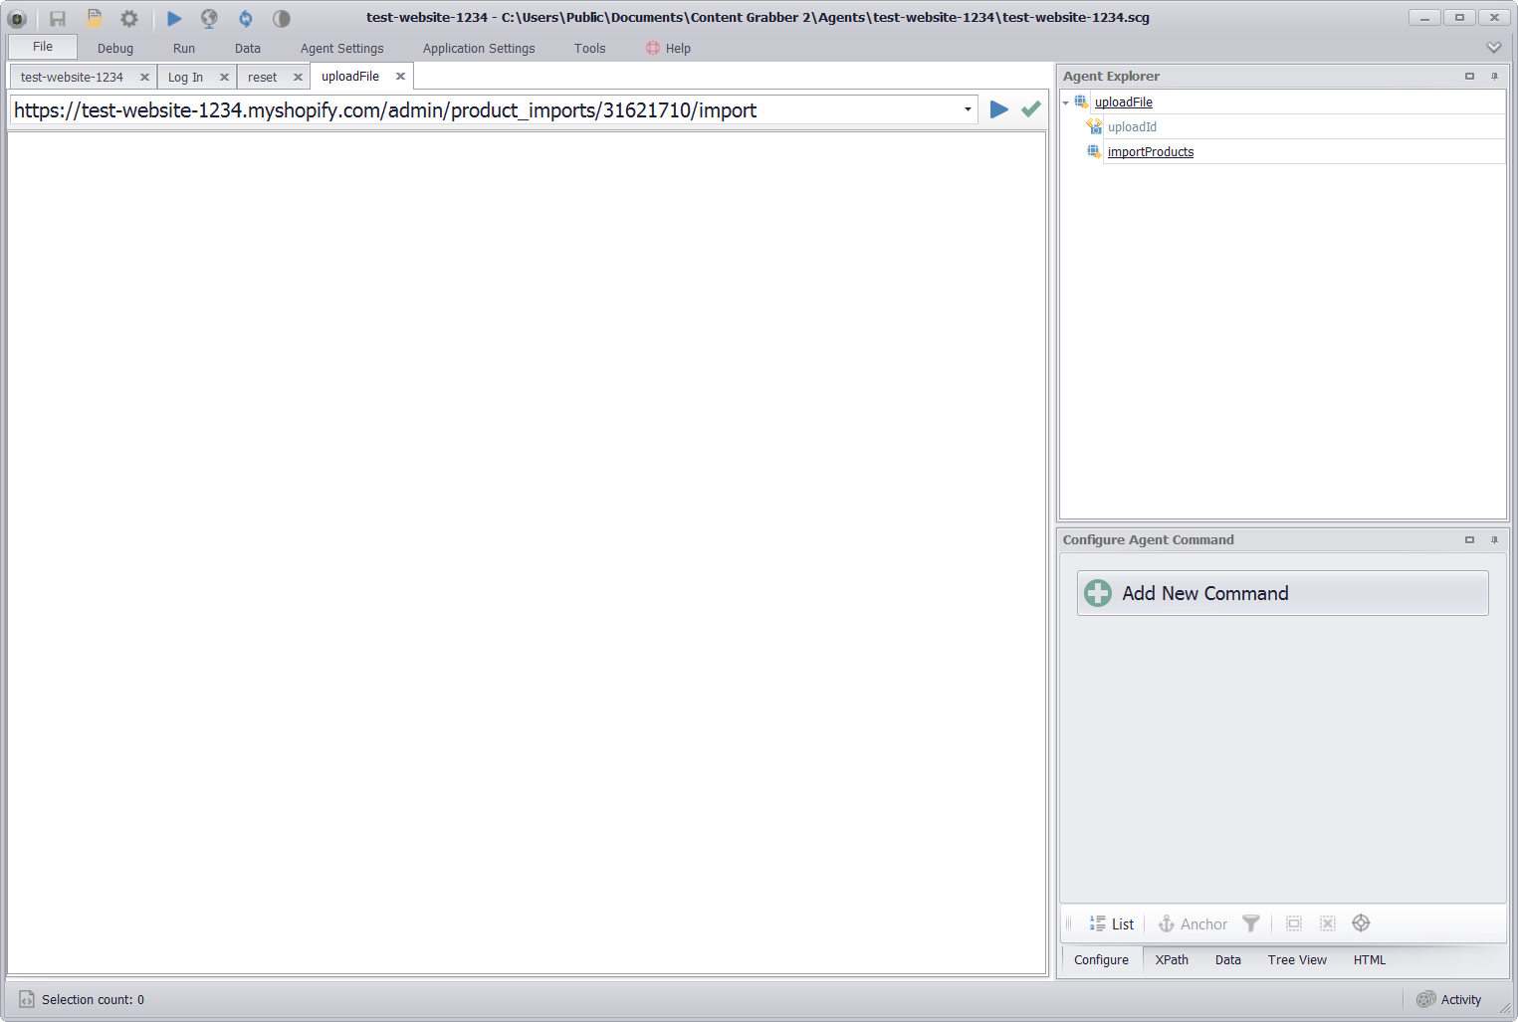The width and height of the screenshot is (1518, 1022).
Task: Click the globe browser icon in the toolbar
Action: pyautogui.click(x=209, y=18)
